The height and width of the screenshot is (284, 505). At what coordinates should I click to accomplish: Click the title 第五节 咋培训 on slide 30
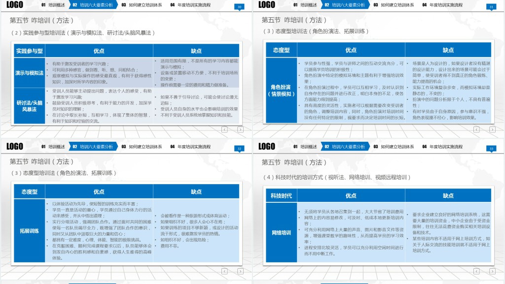click(x=41, y=21)
